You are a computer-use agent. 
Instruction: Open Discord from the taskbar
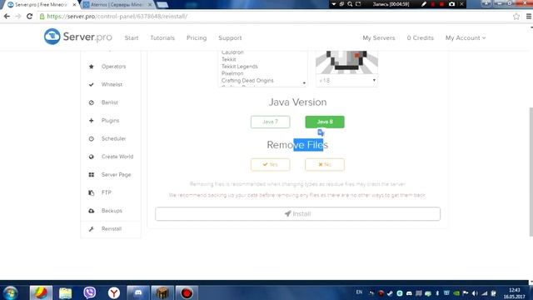point(138,292)
